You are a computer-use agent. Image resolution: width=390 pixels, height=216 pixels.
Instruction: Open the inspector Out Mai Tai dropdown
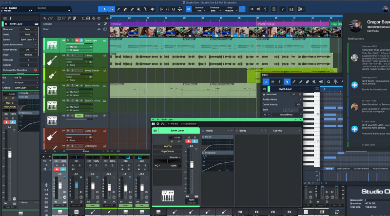(26, 78)
